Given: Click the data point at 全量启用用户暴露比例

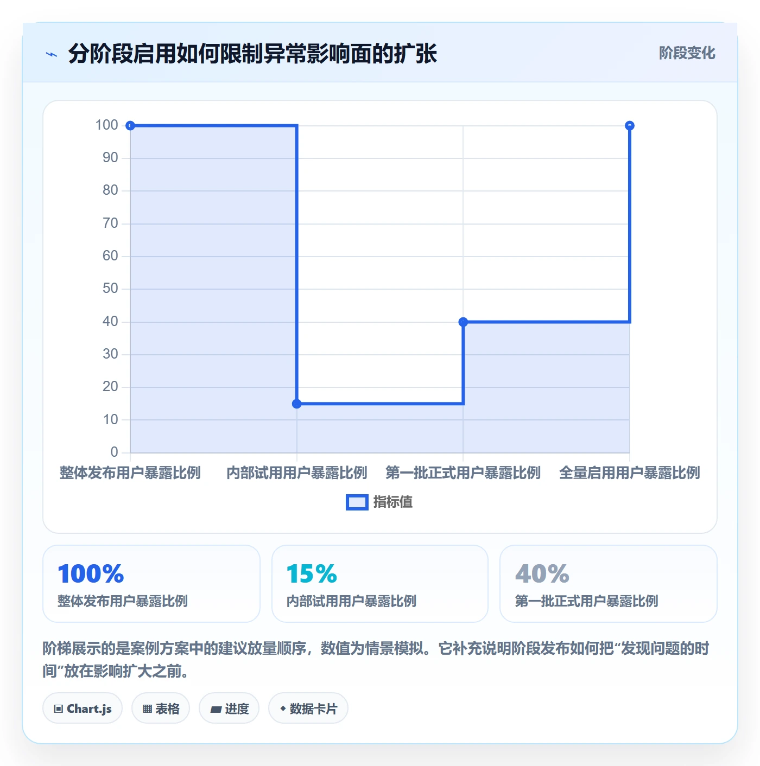Looking at the screenshot, I should [630, 126].
